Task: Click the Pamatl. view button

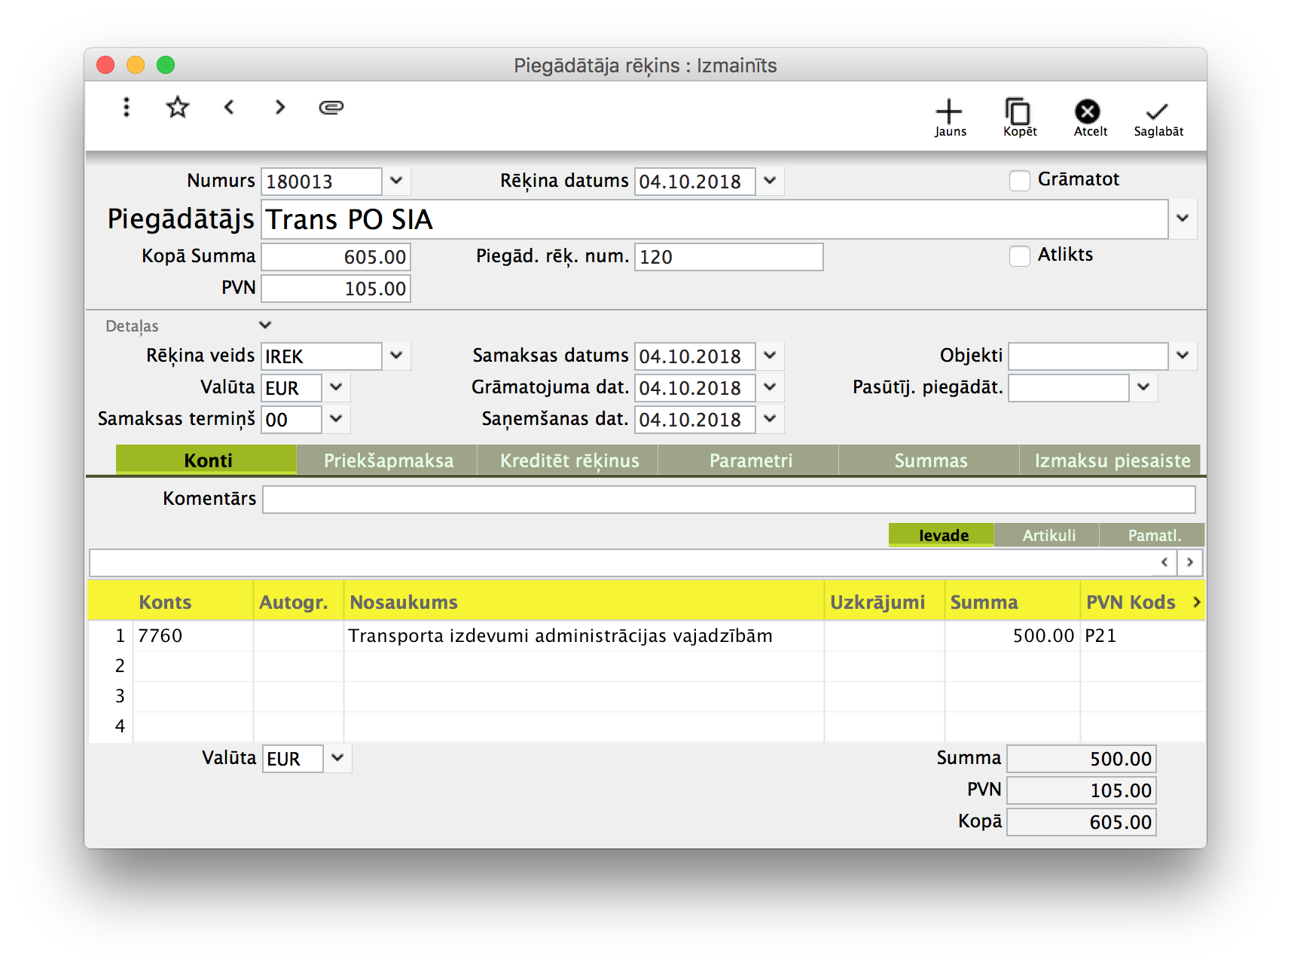Action: pyautogui.click(x=1152, y=535)
